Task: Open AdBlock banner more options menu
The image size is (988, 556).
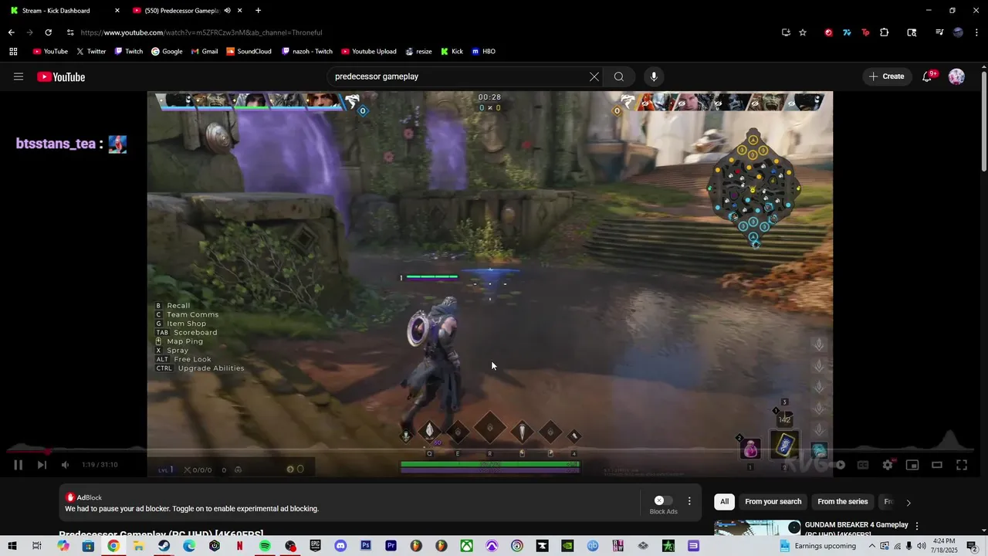Action: pos(689,501)
